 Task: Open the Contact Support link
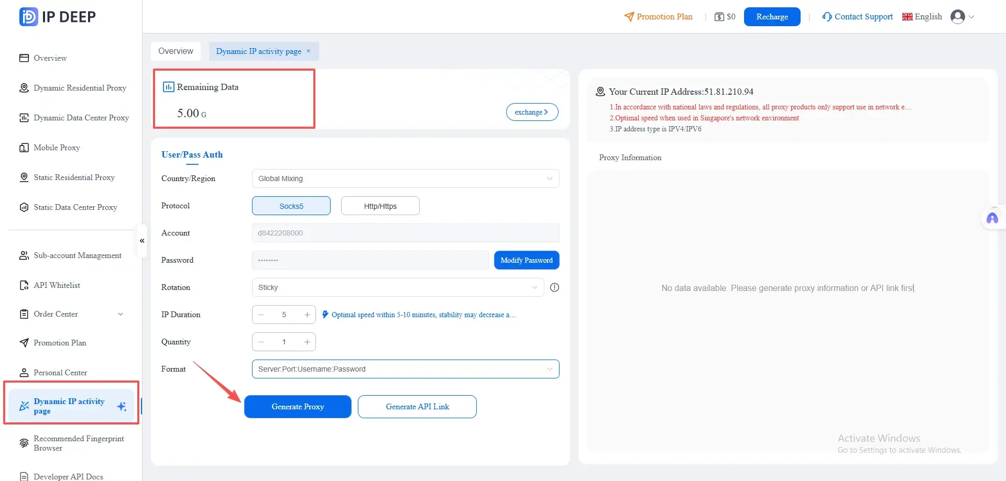858,17
